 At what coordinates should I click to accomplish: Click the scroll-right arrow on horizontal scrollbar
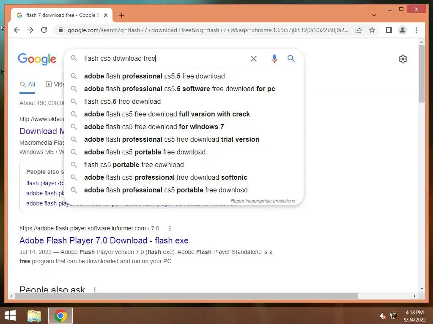(414, 296)
